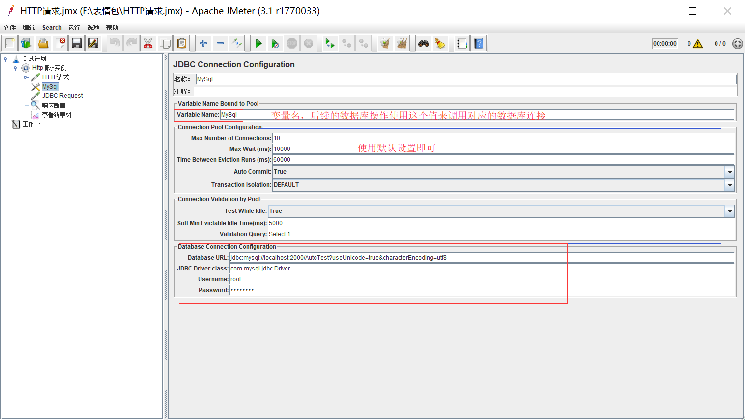Select Http请求实例 thread group in tree
The height and width of the screenshot is (420, 745).
tap(49, 68)
